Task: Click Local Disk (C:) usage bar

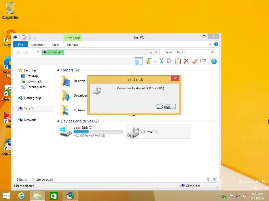Action: tap(98, 132)
